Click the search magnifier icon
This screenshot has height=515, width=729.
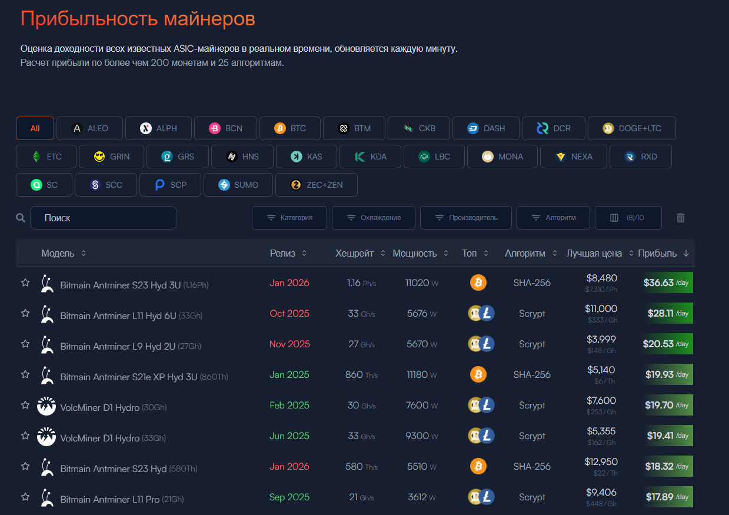point(21,218)
